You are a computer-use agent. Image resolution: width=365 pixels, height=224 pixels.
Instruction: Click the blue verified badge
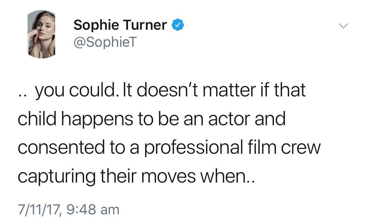pyautogui.click(x=178, y=25)
